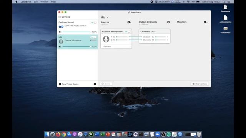Toggle External Microphone source On switch
The width and height of the screenshot is (246, 138).
(128, 31)
